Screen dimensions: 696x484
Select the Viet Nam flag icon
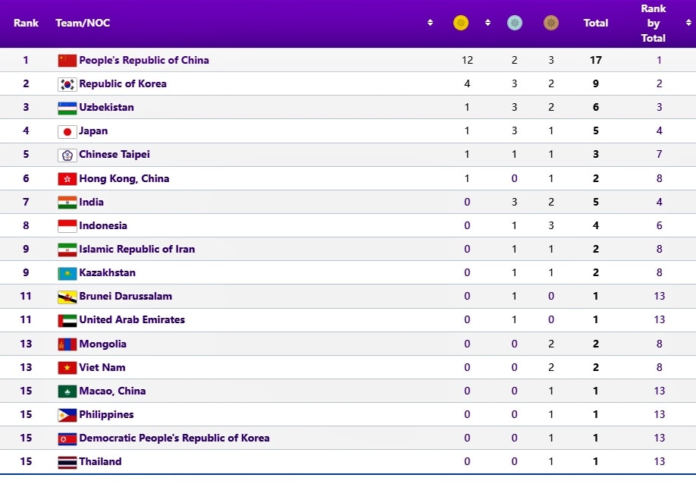(x=67, y=368)
